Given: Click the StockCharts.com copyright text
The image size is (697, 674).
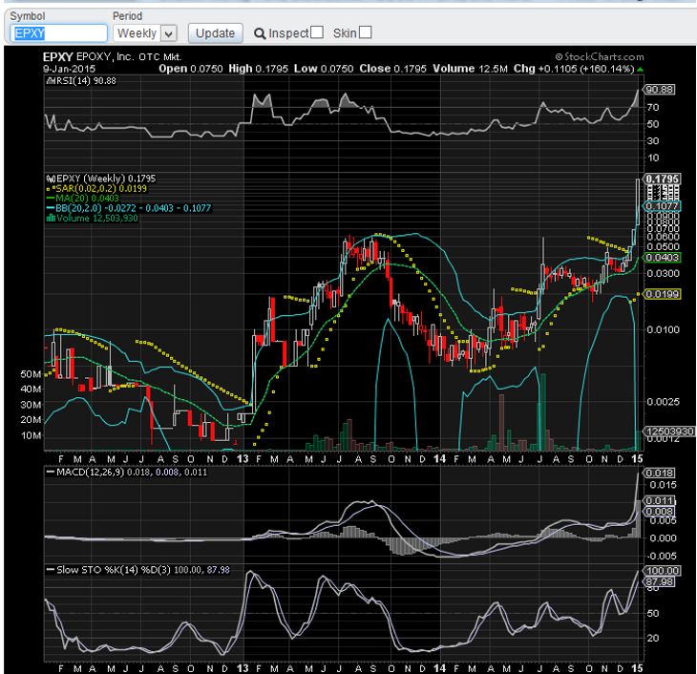Looking at the screenshot, I should click(600, 57).
